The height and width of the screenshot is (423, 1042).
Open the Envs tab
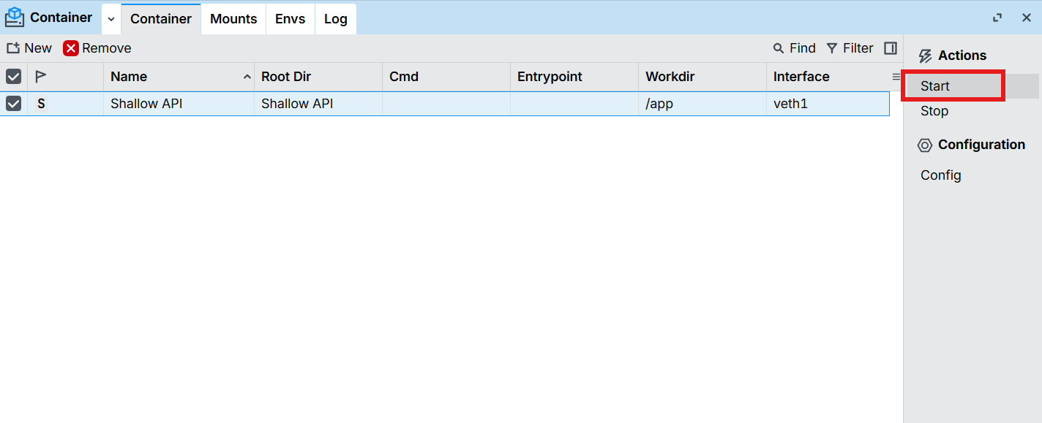(x=291, y=19)
